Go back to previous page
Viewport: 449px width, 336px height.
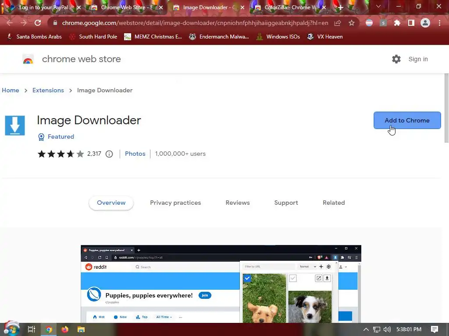coord(10,23)
